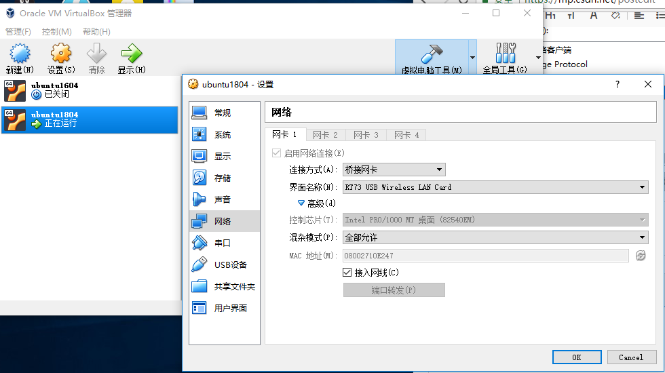Open Adapter Type (控制芯片) Intel PRO/1000 dropdown
Viewport: 665px width, 373px height.
coord(495,220)
